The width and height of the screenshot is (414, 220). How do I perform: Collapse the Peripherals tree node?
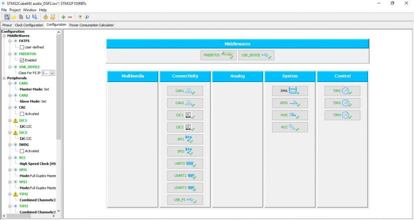4,78
